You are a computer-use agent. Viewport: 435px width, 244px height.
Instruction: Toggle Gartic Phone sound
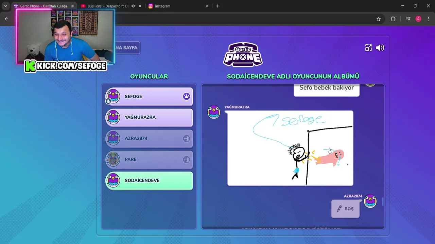point(380,48)
